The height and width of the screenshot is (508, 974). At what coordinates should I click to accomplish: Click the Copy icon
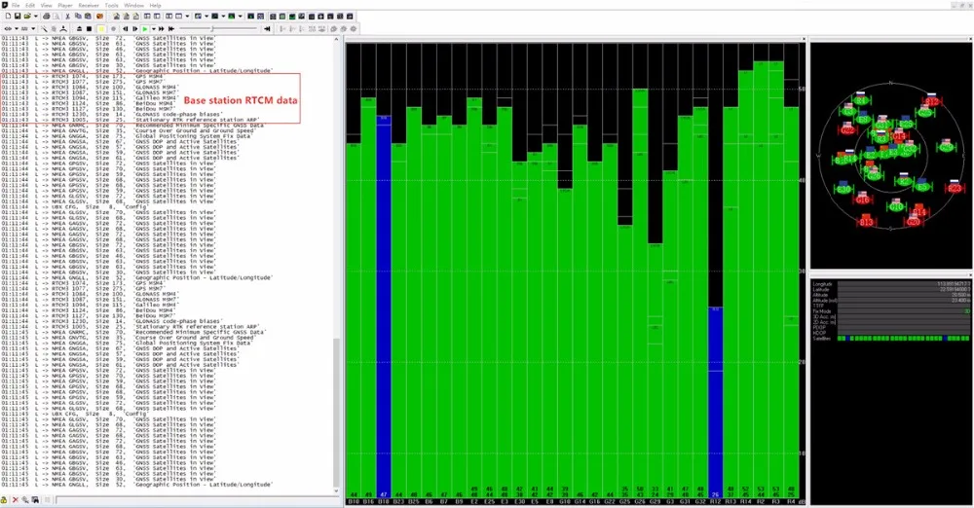[78, 17]
